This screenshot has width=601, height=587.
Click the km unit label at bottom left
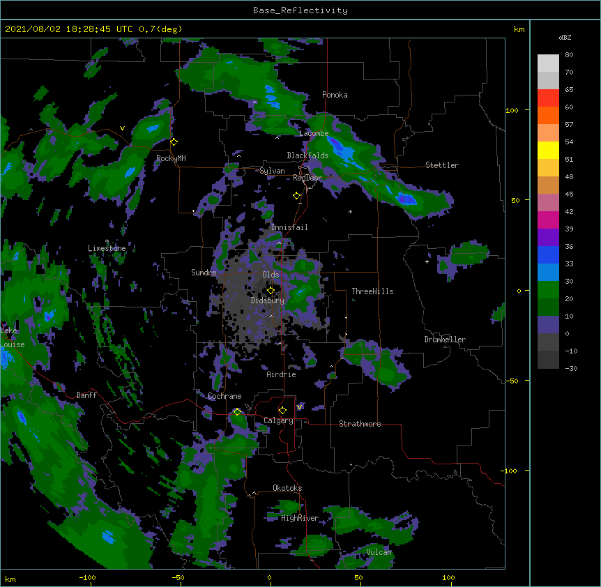click(10, 579)
